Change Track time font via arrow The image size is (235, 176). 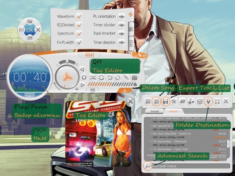[x=121, y=34]
